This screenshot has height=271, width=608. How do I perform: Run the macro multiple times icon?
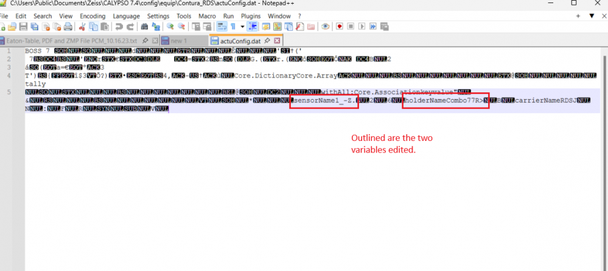click(x=373, y=27)
